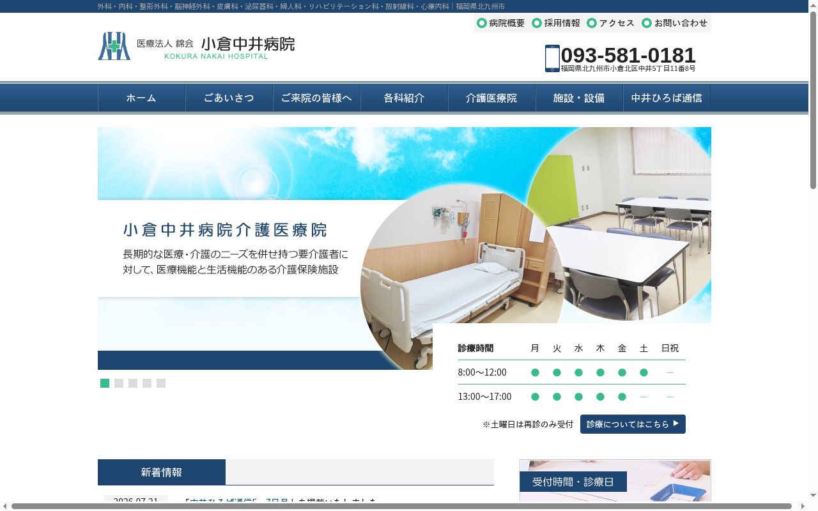
Task: Click the green bullet beside アクセス
Action: point(592,23)
